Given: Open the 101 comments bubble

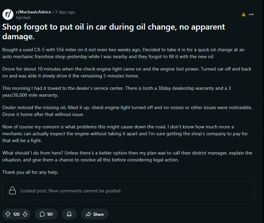Looking at the screenshot, I should pyautogui.click(x=46, y=214).
